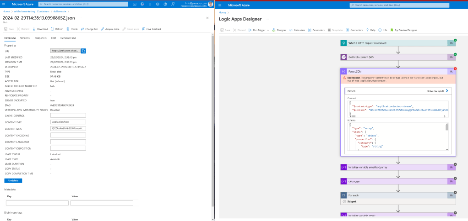
Task: Click Run Trigger in the Logic Apps toolbar
Action: [257, 30]
